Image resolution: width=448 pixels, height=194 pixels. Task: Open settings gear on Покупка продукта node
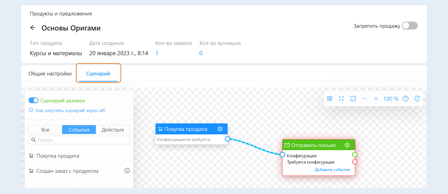(220, 129)
